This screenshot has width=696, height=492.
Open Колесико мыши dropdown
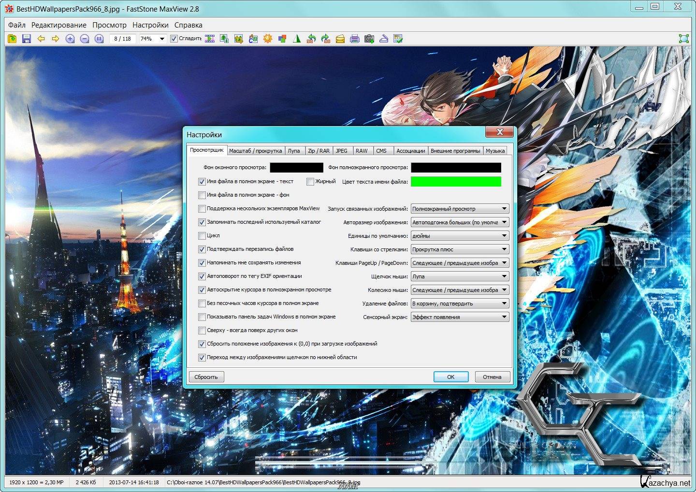point(460,290)
